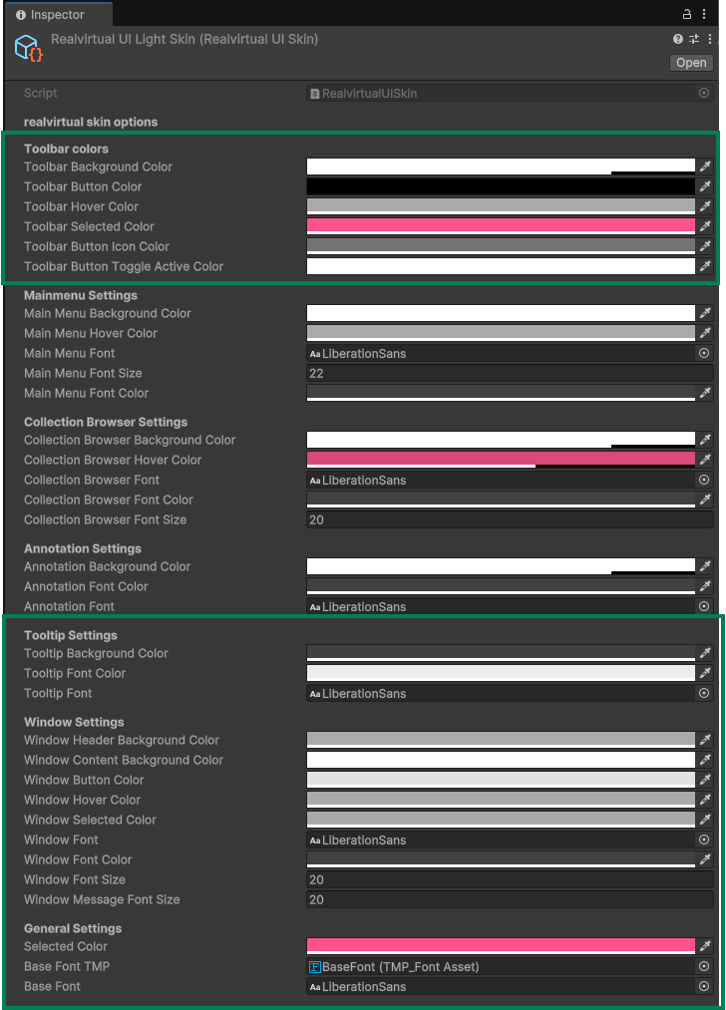The image size is (726, 1010).
Task: Select the Inspector tab
Action: tap(56, 15)
